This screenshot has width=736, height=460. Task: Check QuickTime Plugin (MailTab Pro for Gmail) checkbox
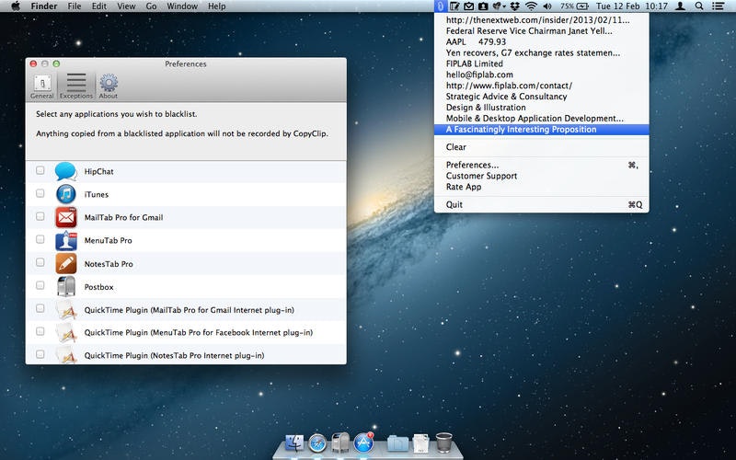point(40,308)
